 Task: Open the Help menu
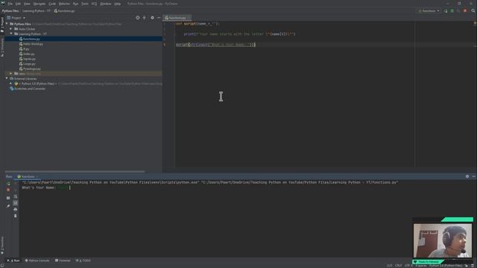pyautogui.click(x=118, y=4)
